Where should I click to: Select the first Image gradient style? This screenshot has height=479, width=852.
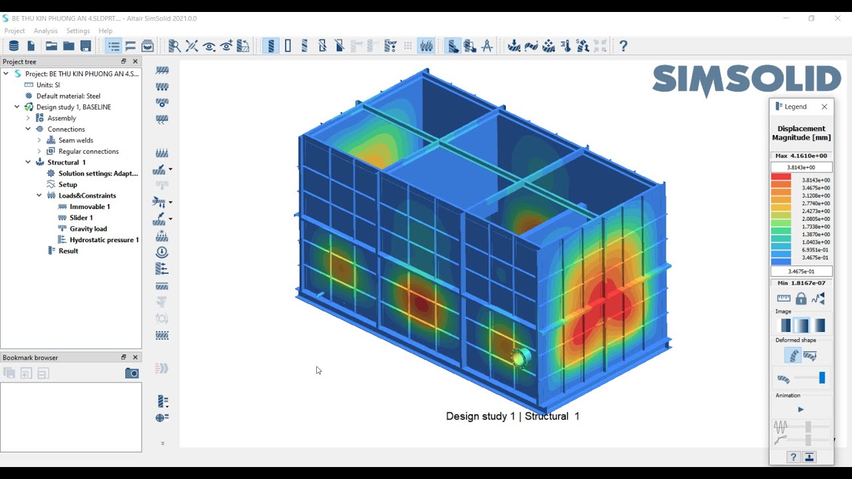pos(785,325)
